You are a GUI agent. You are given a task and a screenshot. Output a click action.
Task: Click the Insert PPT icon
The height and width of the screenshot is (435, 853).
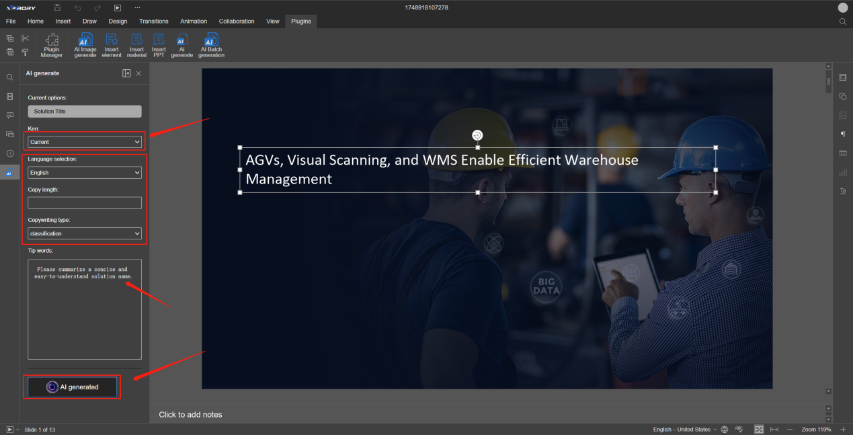pos(159,45)
